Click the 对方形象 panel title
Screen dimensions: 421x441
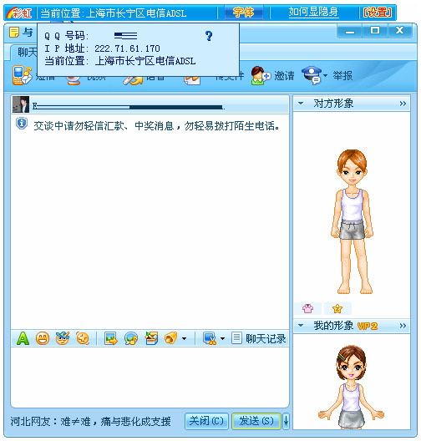click(333, 104)
